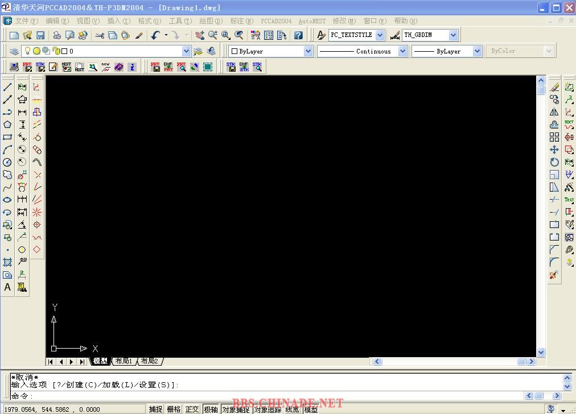
Task: Expand the undo history arrow
Action: click(x=166, y=35)
